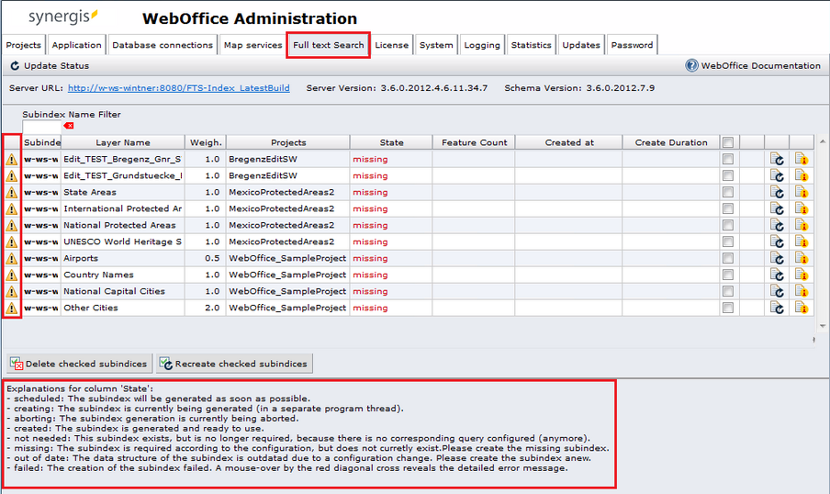This screenshot has height=494, width=830.
Task: Click info document icon for State Areas row
Action: pyautogui.click(x=801, y=192)
